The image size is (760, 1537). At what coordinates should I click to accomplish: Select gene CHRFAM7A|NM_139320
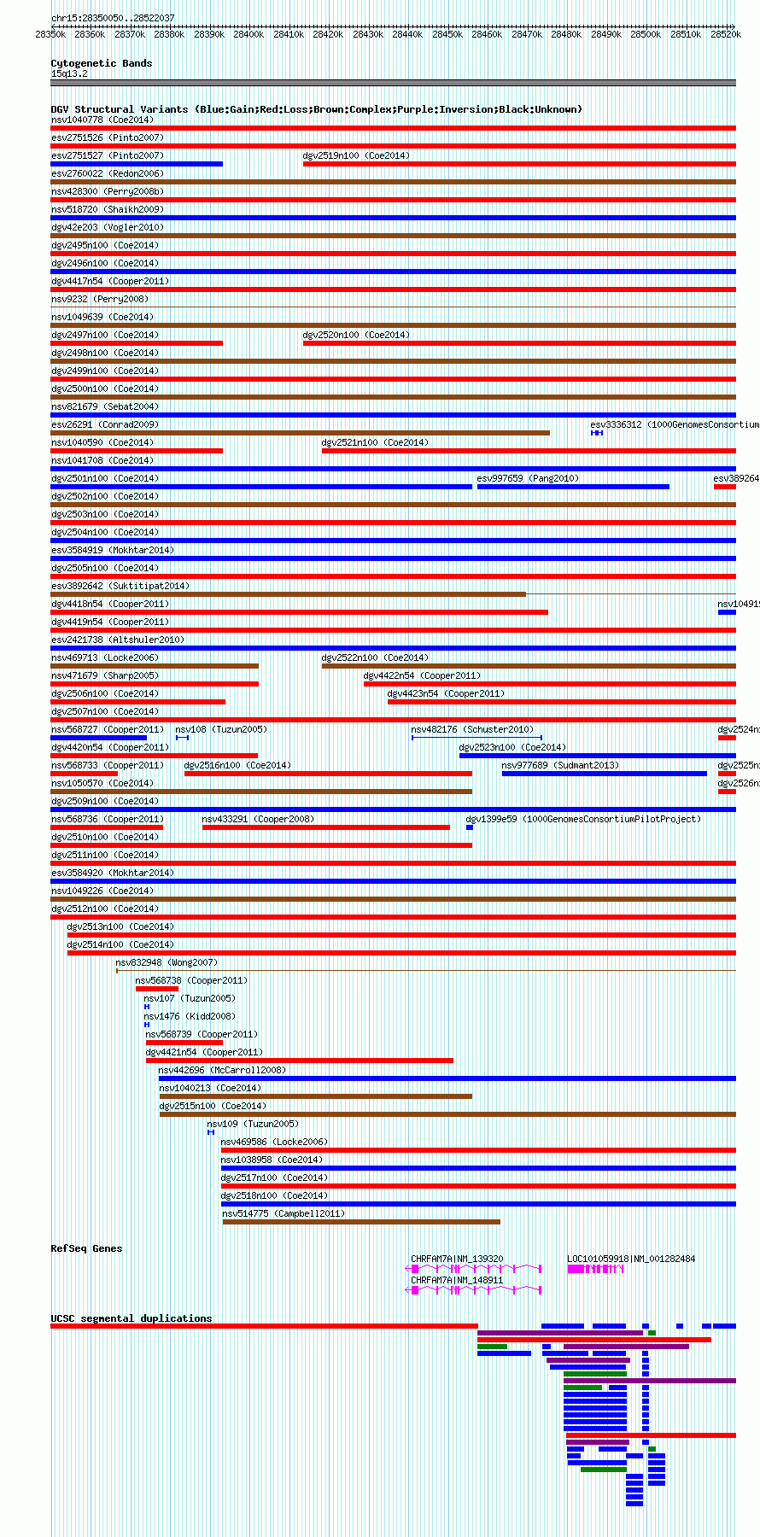point(457,1259)
